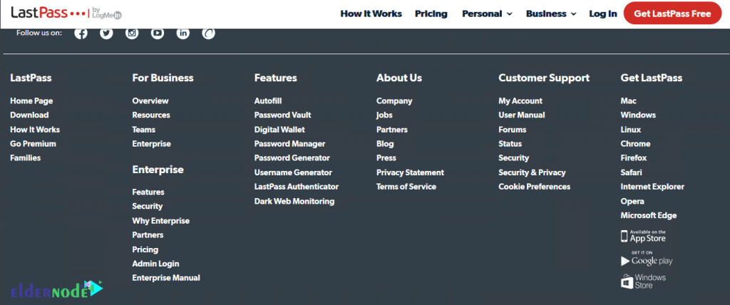Viewport: 730px width, 305px height.
Task: Open Pricing link under Enterprise heading
Action: click(145, 249)
